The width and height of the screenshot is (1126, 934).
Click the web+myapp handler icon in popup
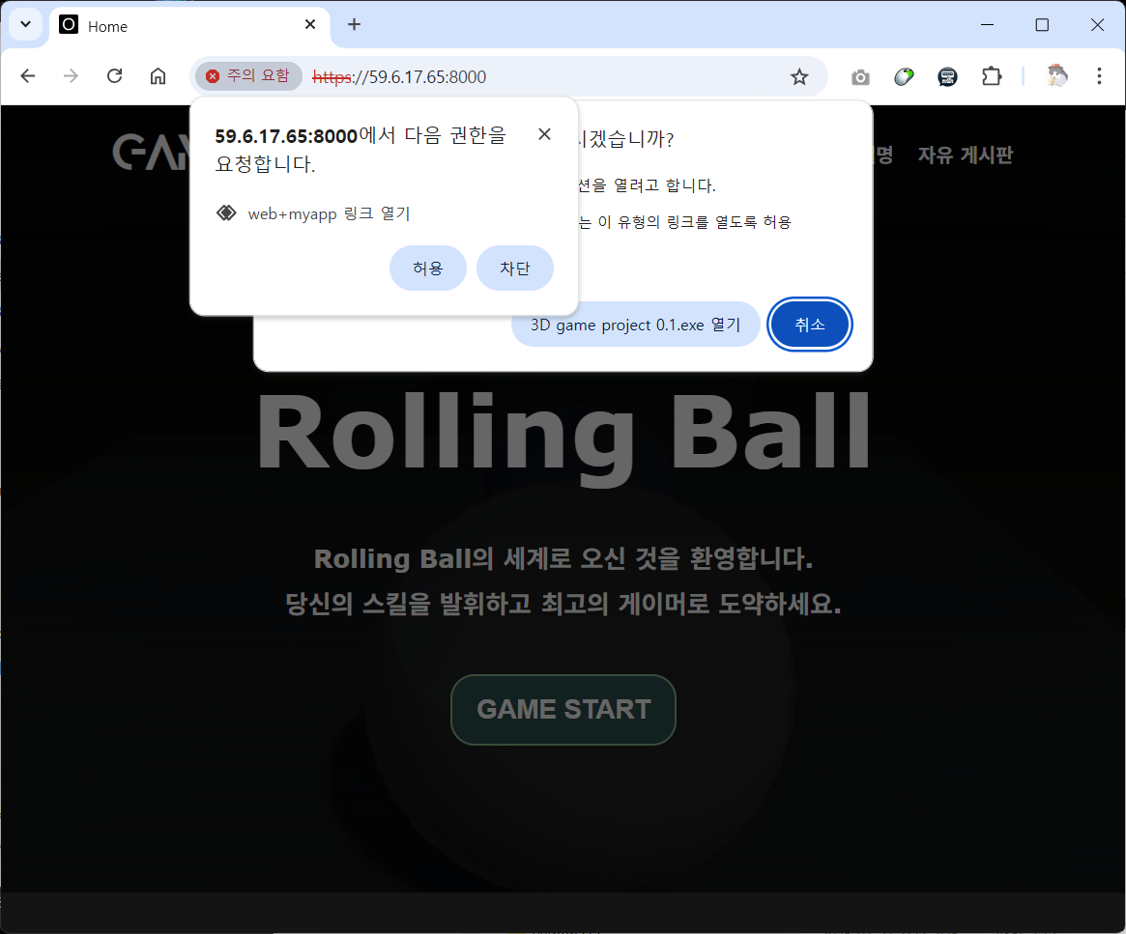point(226,213)
